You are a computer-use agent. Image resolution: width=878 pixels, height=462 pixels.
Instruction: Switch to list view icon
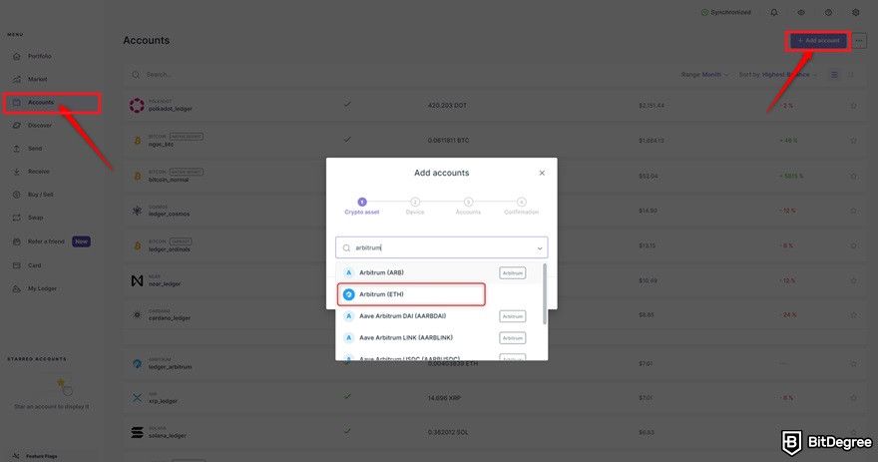click(x=834, y=75)
